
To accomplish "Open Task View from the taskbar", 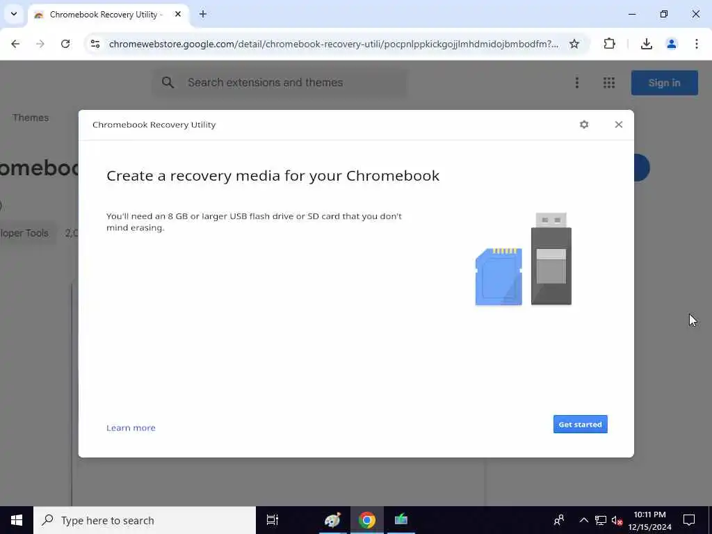I will [272, 520].
